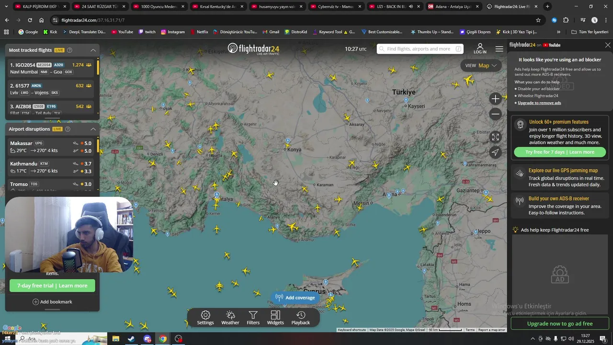Zoom in the map with plus button

(496, 99)
